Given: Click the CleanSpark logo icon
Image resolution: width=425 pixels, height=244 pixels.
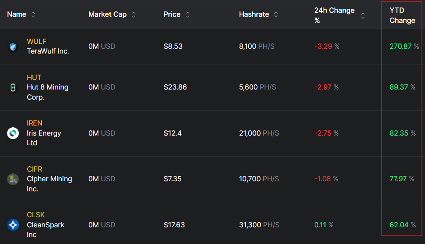Looking at the screenshot, I should [x=13, y=225].
